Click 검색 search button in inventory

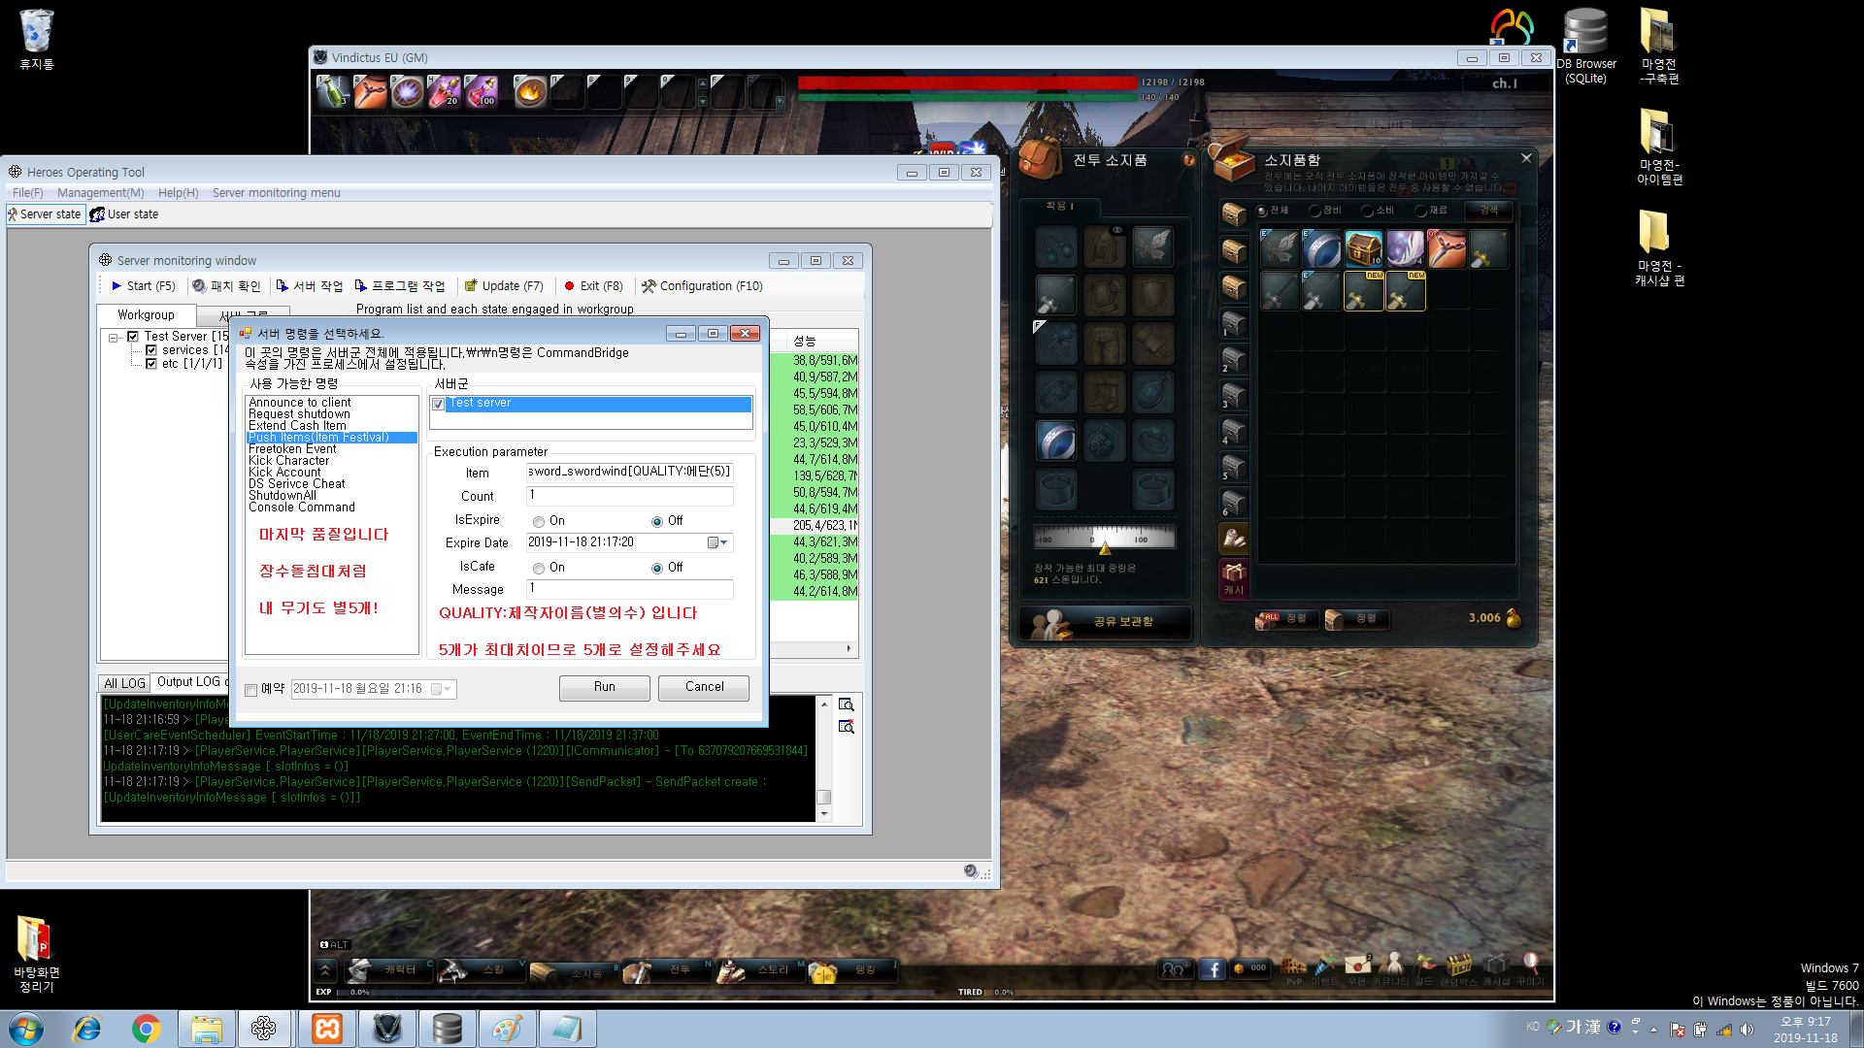1487,211
